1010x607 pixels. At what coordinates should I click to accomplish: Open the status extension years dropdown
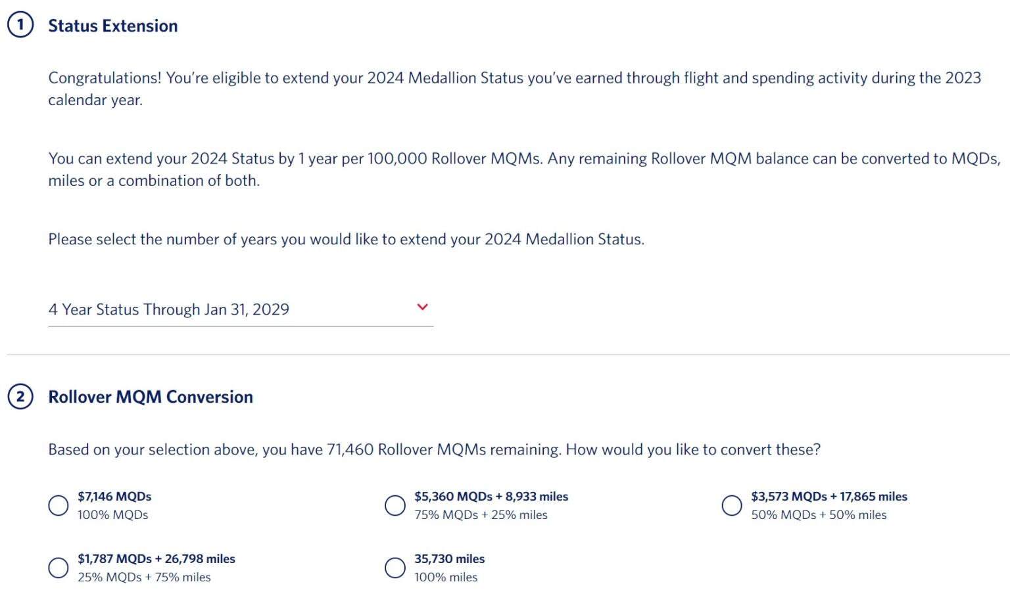click(x=240, y=309)
